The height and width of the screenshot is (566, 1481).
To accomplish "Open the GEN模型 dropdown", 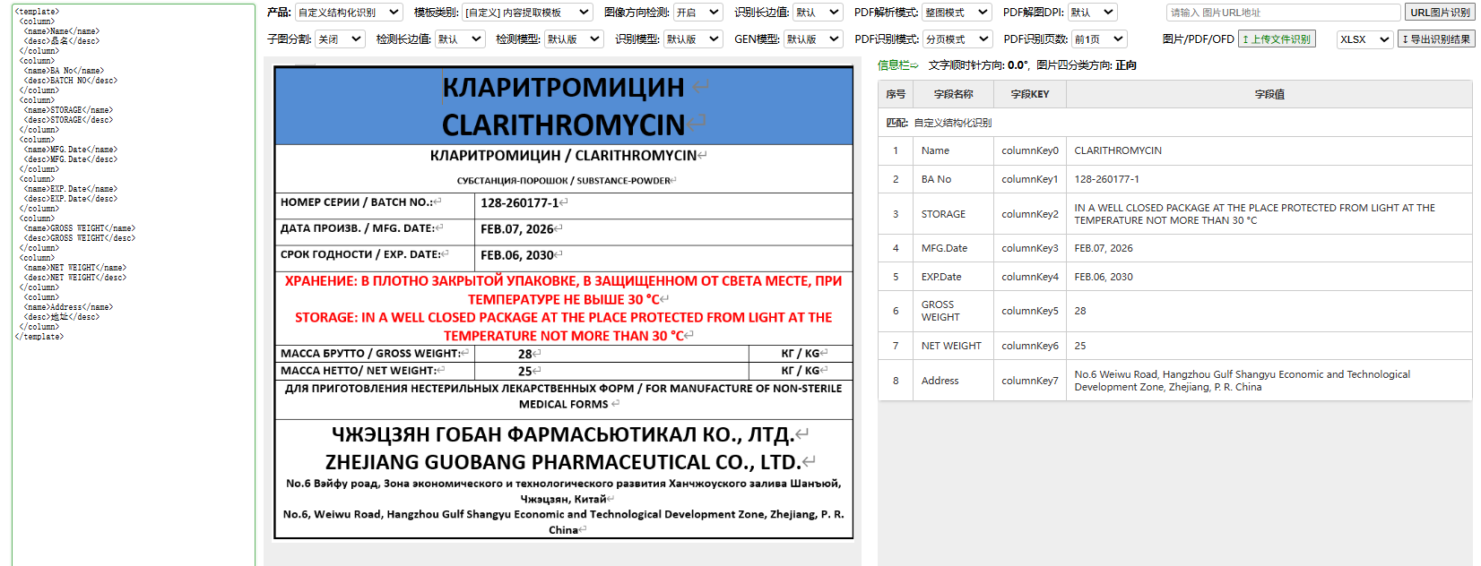I will (813, 39).
